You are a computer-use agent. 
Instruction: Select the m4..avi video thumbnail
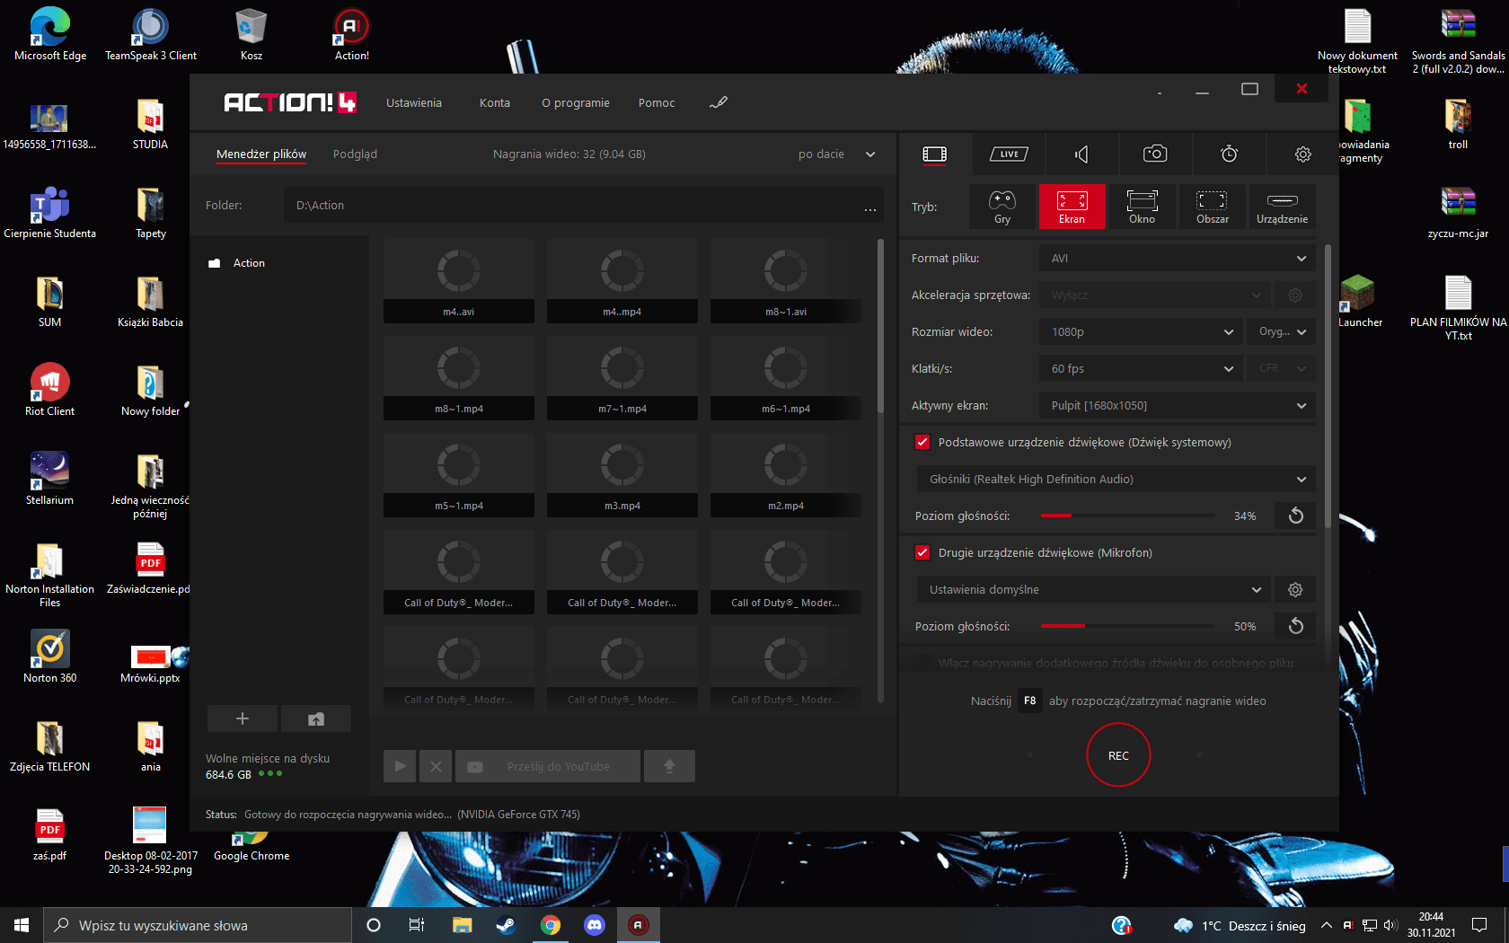pyautogui.click(x=459, y=281)
